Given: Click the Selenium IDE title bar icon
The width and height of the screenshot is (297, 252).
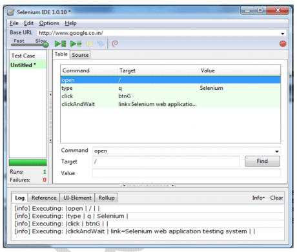Looking at the screenshot, I should 11,12.
